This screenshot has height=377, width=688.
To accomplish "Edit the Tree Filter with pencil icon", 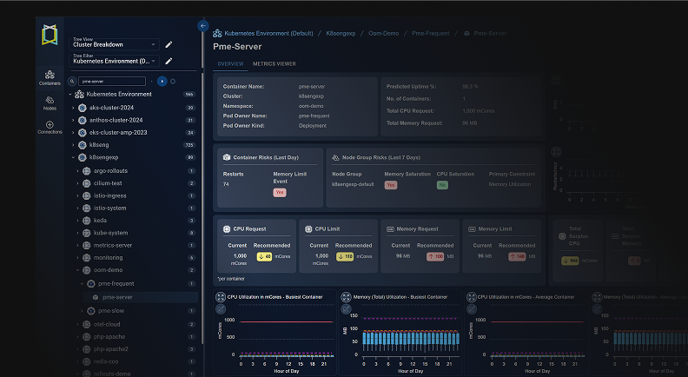I will [x=169, y=61].
